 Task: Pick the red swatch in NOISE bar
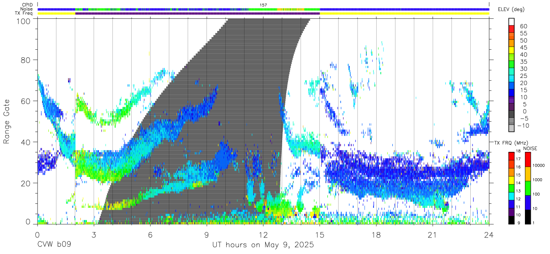point(528,159)
